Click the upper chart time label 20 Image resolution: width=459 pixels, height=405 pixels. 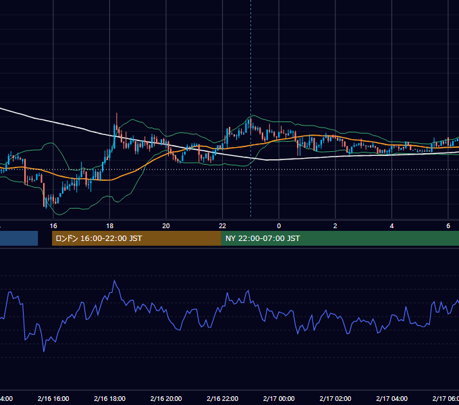click(166, 226)
